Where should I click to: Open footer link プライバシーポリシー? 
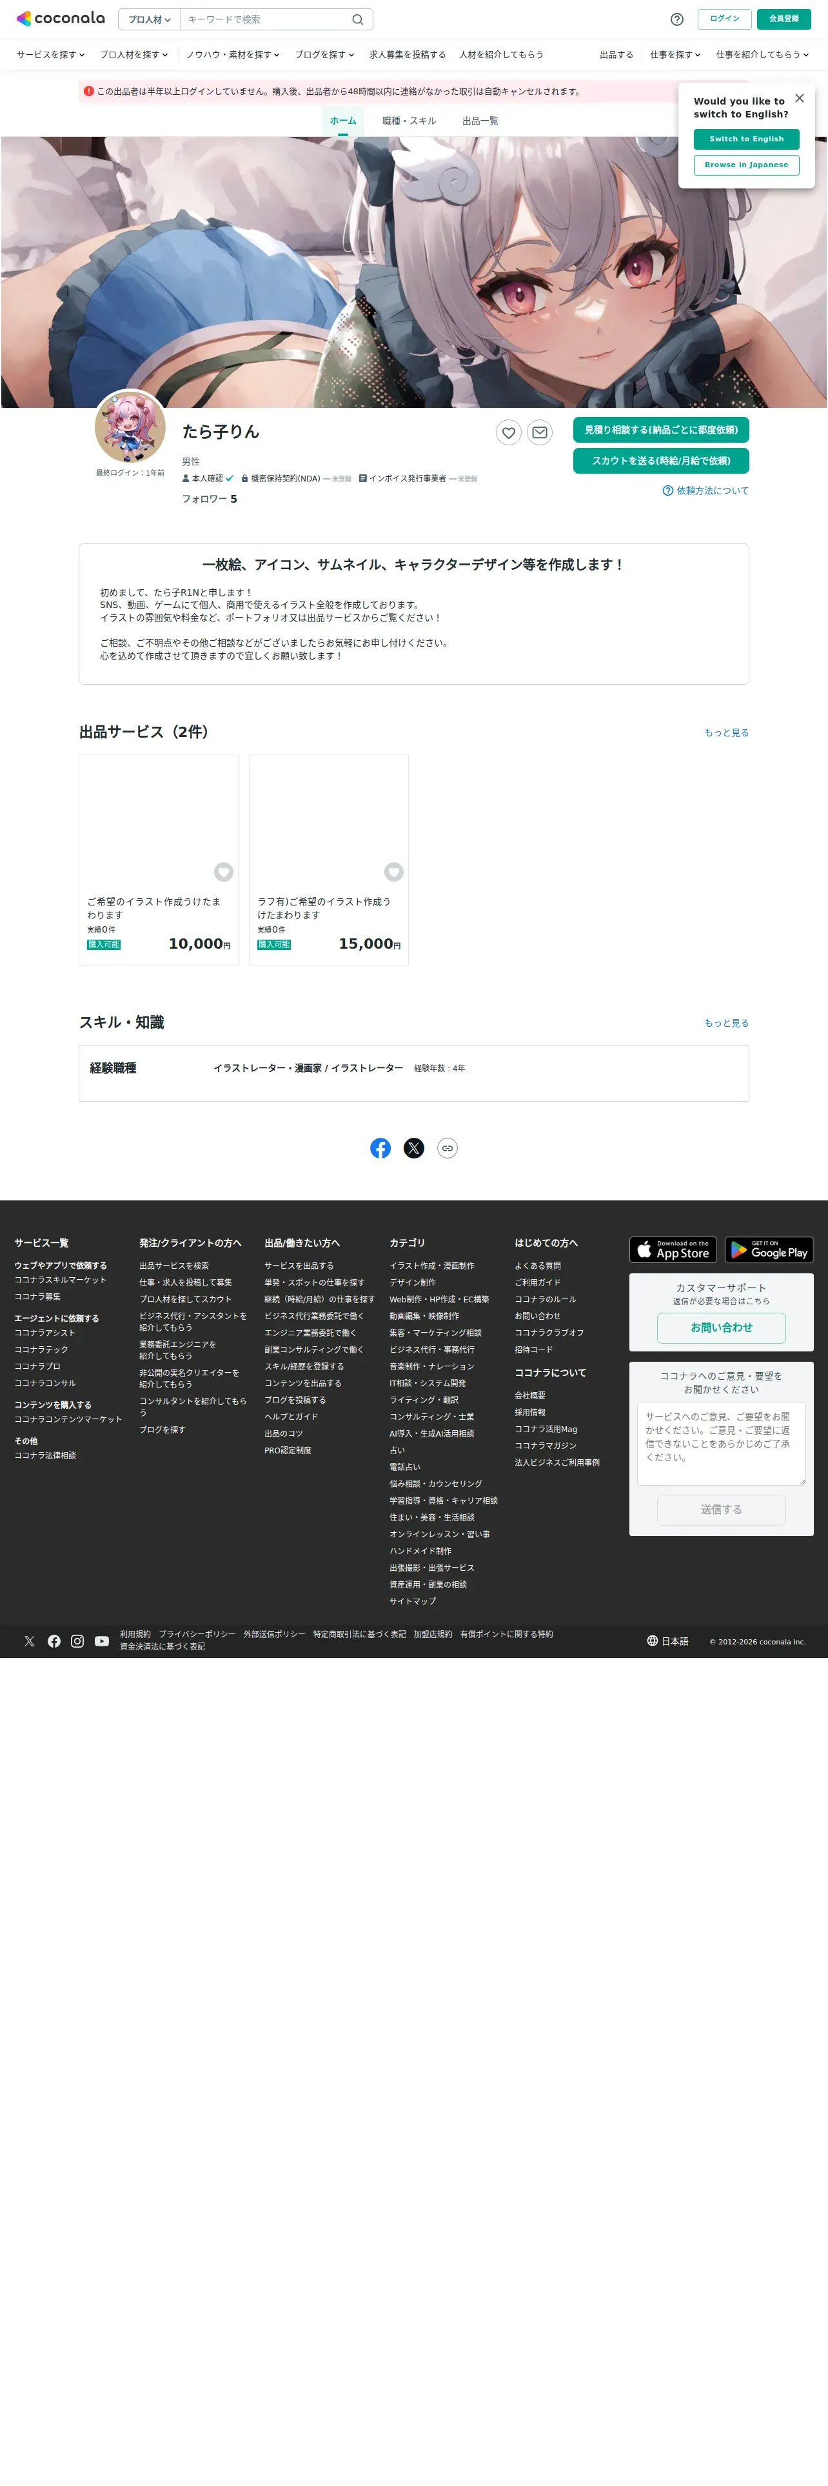[197, 1634]
